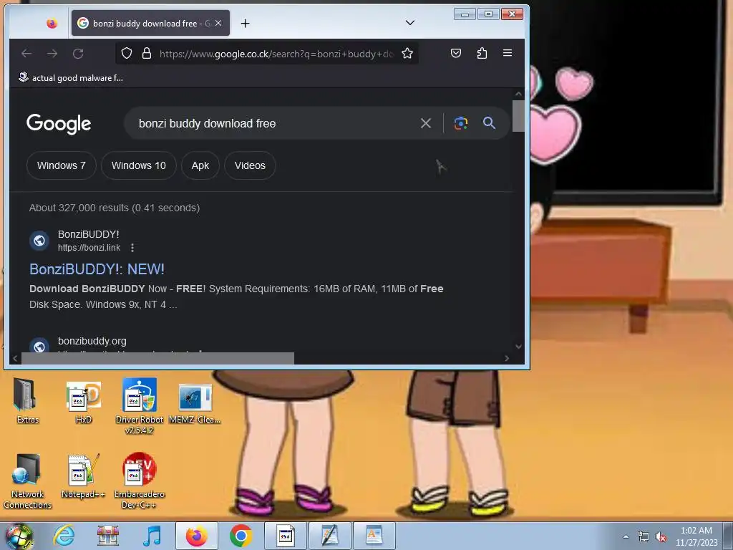Select the bonzi buddy download free tab

pos(150,23)
